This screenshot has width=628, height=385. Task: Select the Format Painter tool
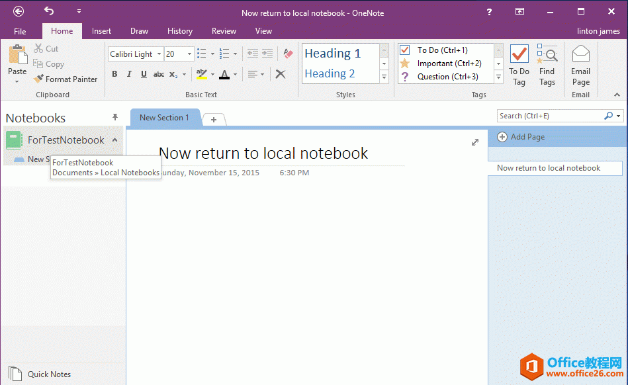click(66, 79)
